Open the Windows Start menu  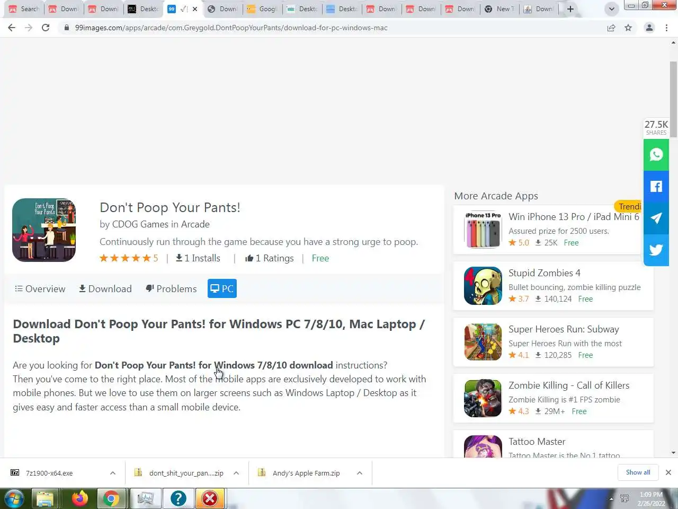coord(14,498)
